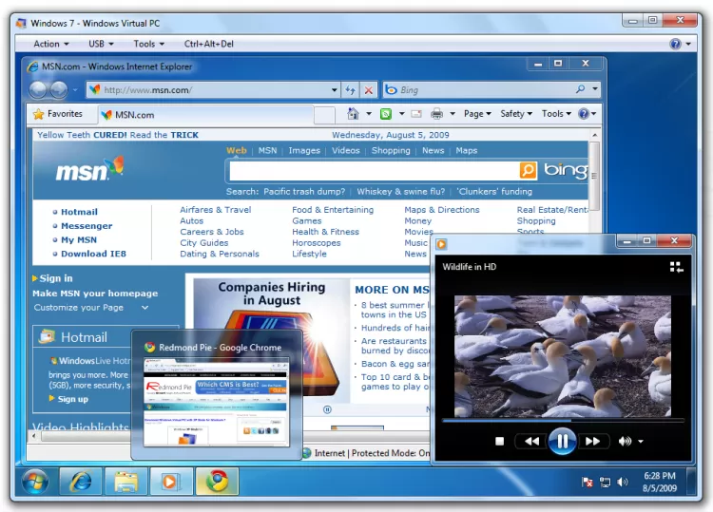
Task: Stop the Wildlife in HD video
Action: click(x=499, y=441)
